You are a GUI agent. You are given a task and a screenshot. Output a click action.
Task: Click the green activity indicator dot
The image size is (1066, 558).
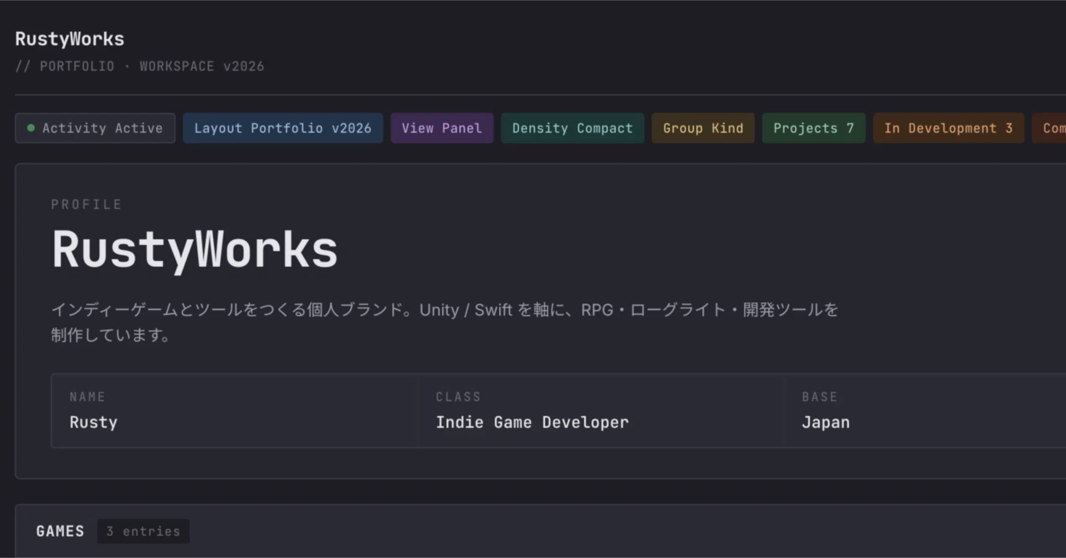31,128
